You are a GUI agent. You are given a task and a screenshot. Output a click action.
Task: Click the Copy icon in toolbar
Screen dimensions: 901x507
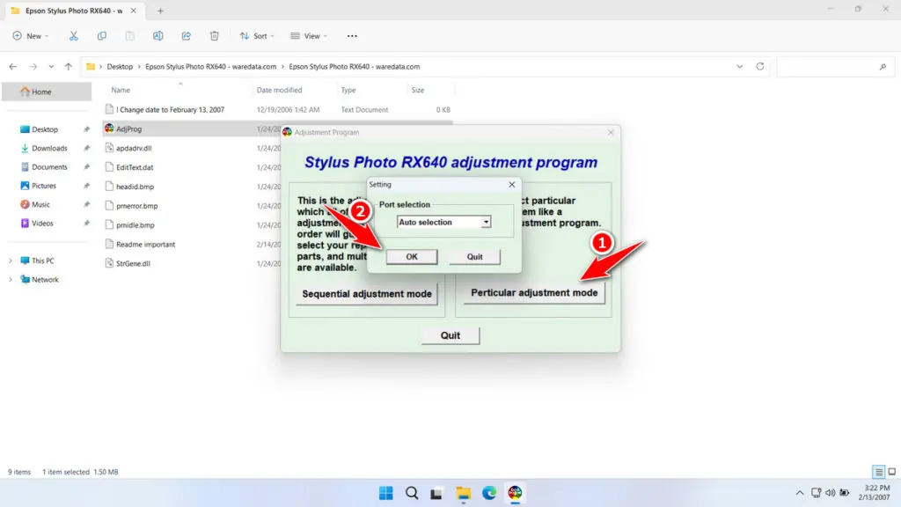coord(102,36)
